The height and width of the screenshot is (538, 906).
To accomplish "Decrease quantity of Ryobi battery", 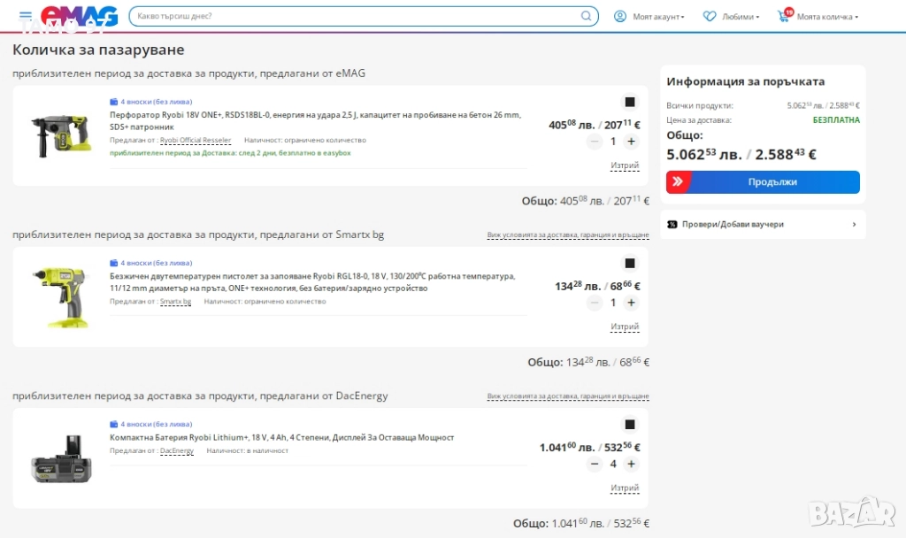I will pyautogui.click(x=595, y=464).
